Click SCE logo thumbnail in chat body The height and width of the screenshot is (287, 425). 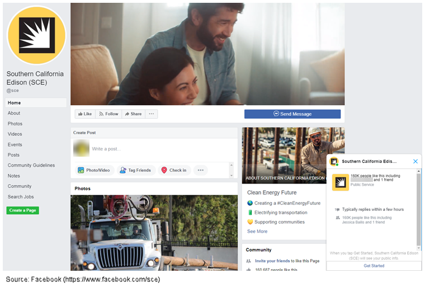[341, 182]
